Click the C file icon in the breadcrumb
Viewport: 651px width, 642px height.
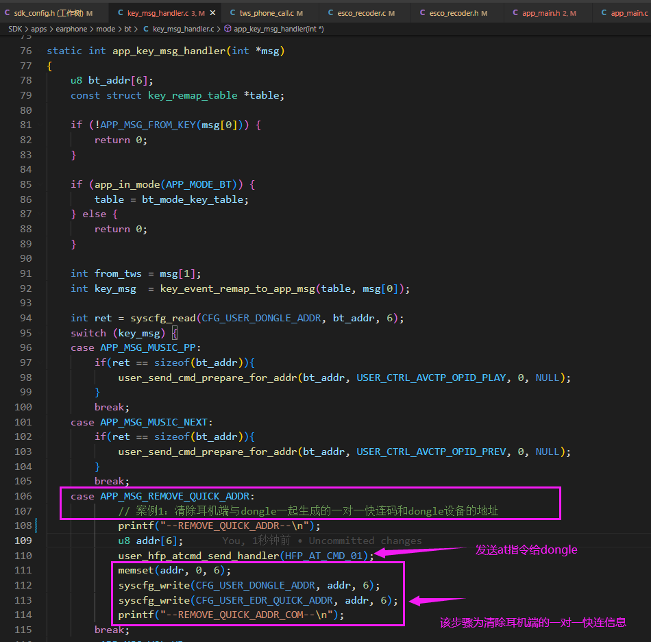(146, 29)
